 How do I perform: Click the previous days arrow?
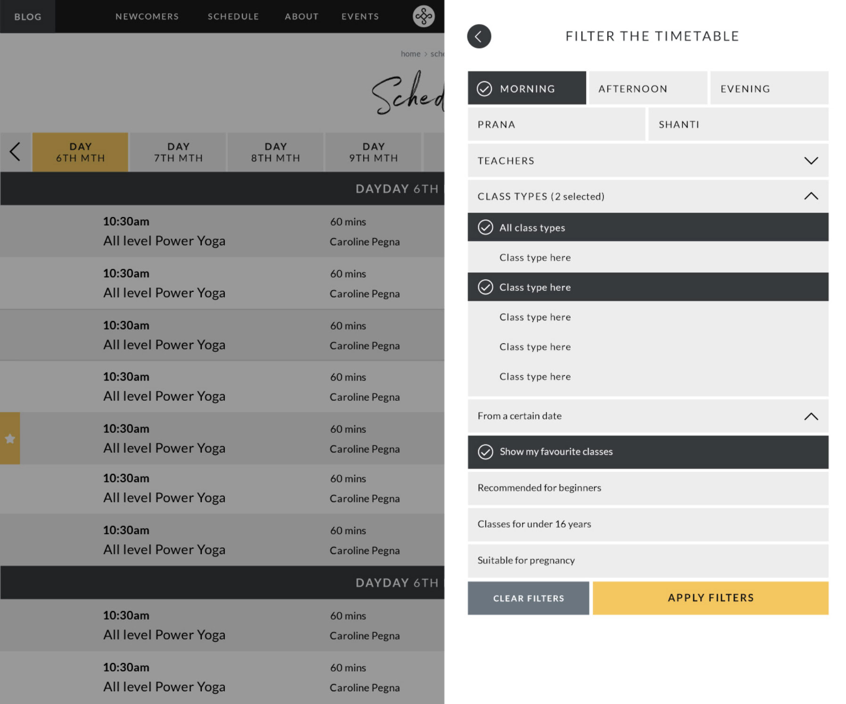15,152
